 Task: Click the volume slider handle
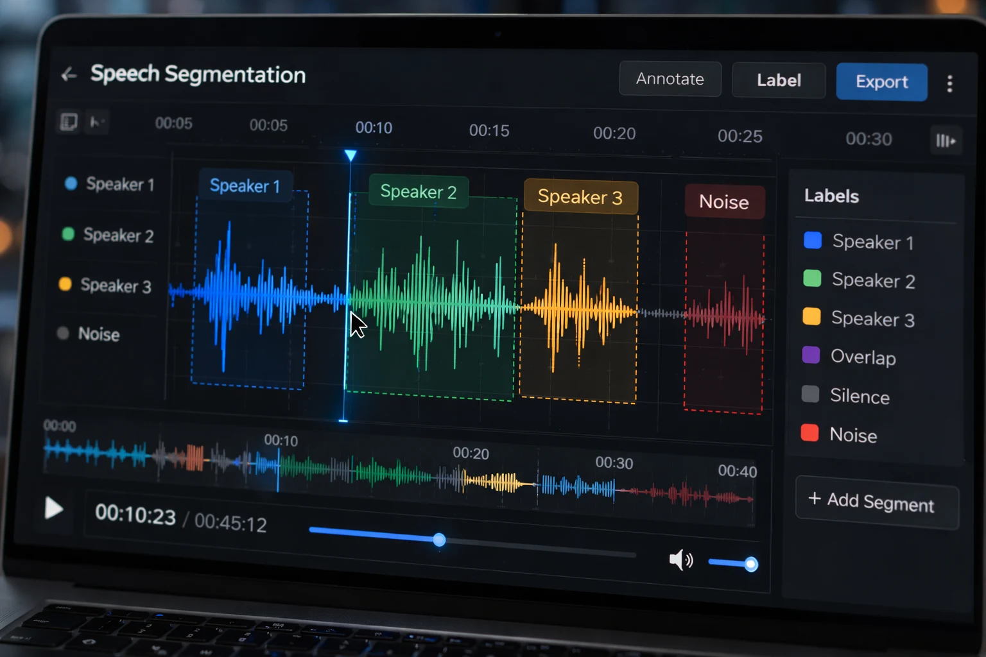(x=750, y=564)
